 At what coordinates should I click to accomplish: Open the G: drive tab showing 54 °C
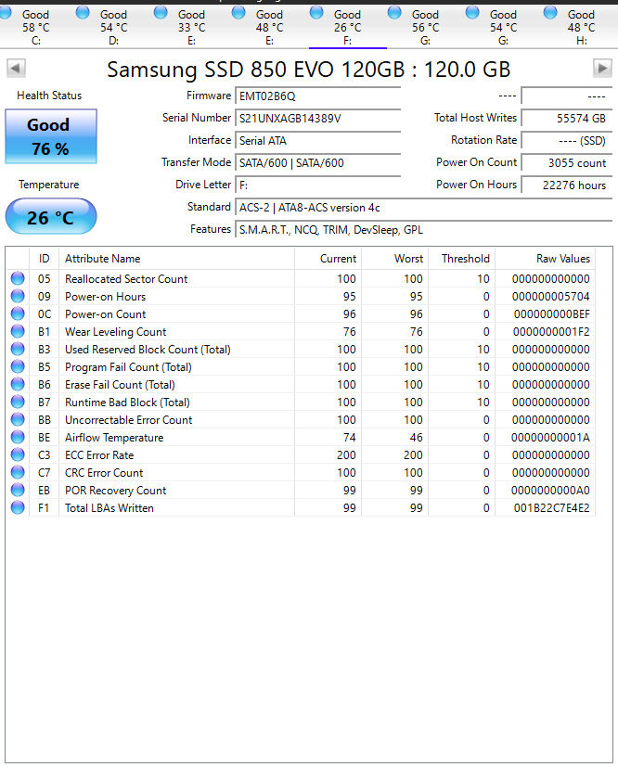coord(503,28)
